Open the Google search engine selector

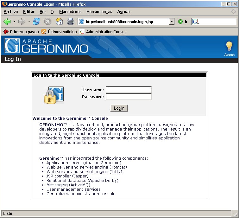[x=196, y=22]
